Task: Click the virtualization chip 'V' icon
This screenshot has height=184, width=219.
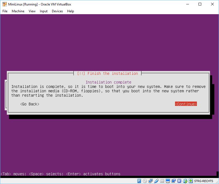Action: click(179, 181)
